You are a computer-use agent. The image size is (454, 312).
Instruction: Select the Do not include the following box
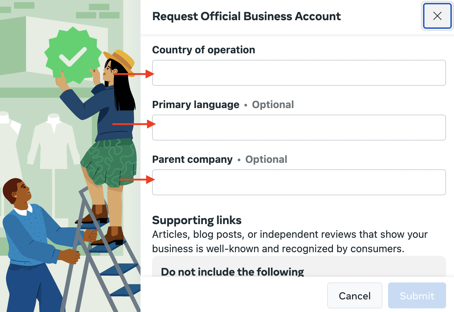pos(299,267)
